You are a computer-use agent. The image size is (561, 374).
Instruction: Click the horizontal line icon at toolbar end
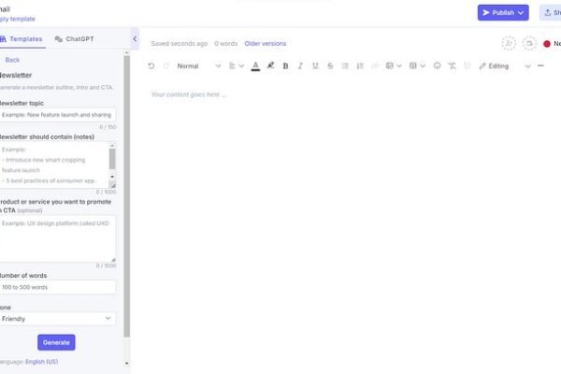(540, 65)
